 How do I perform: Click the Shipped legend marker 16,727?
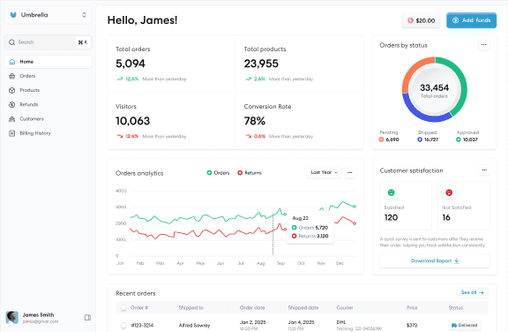coord(420,140)
